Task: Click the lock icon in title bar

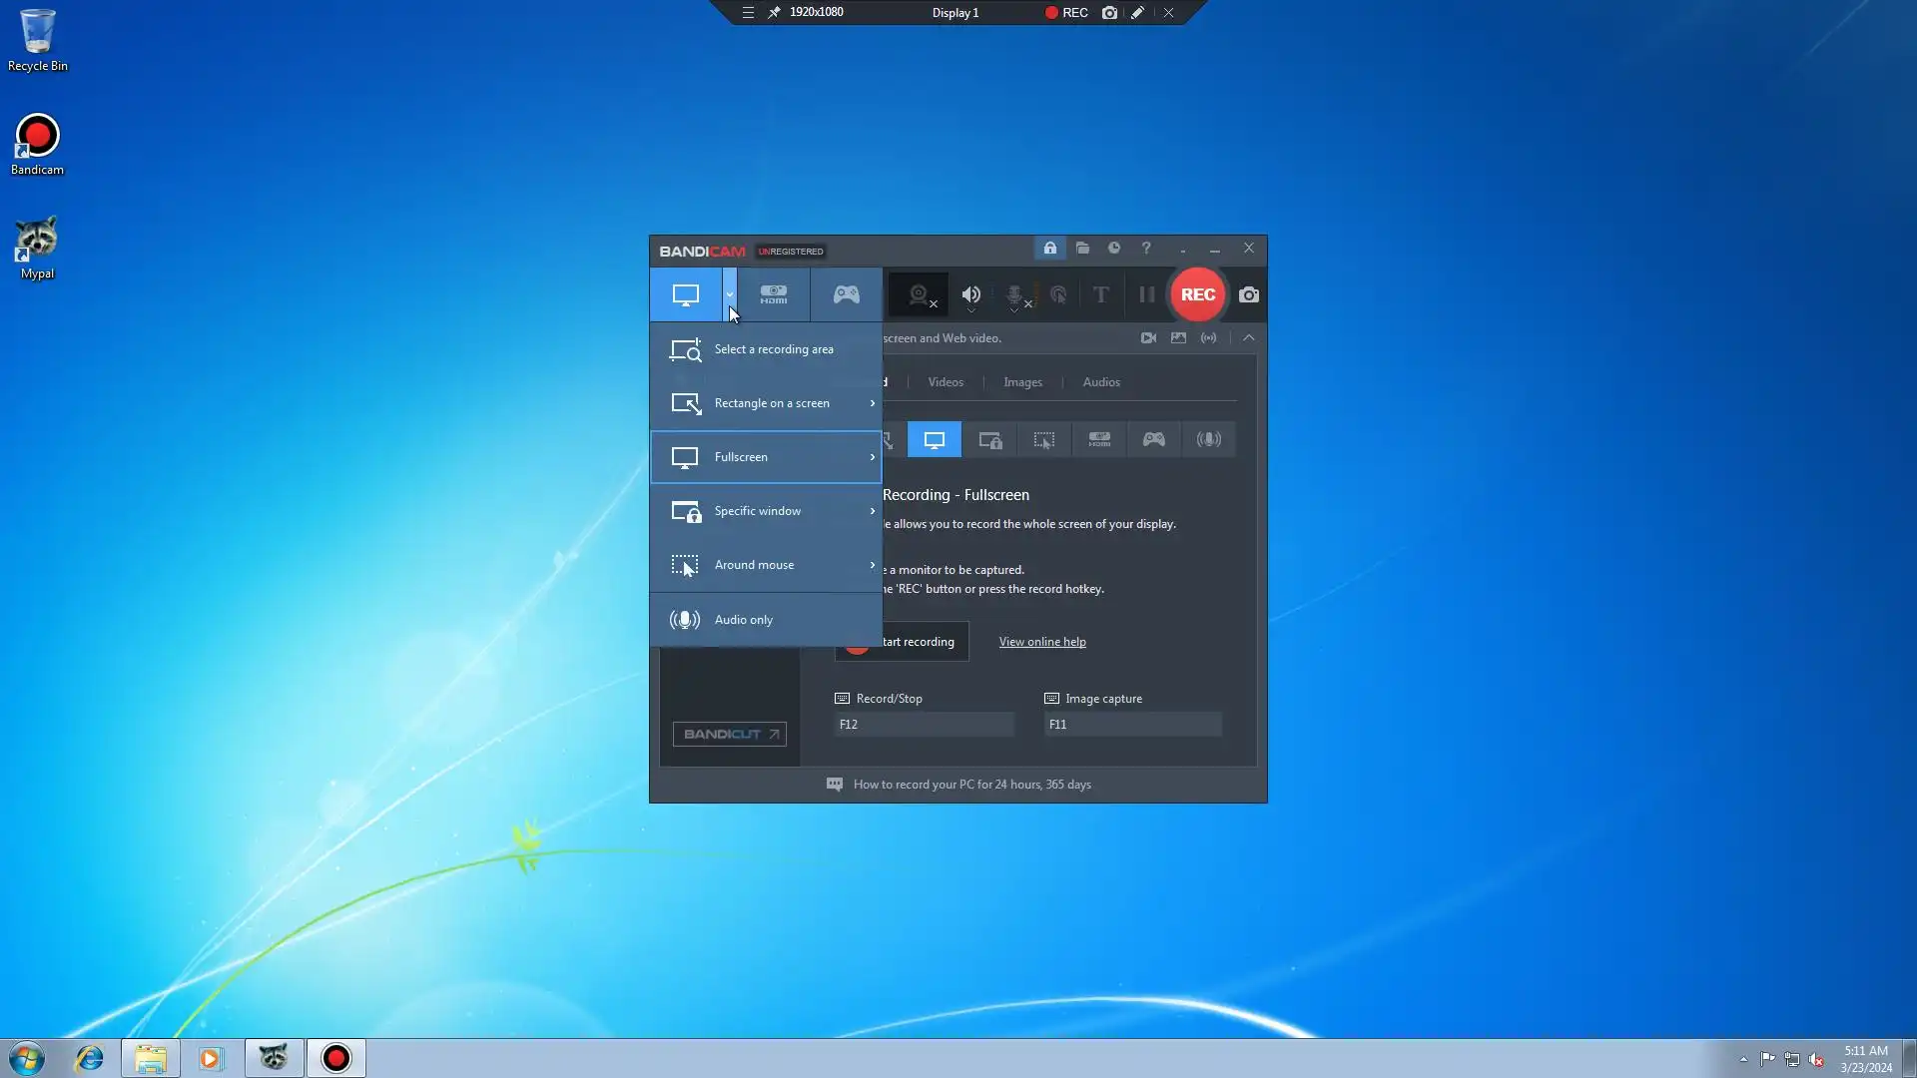Action: click(x=1050, y=249)
